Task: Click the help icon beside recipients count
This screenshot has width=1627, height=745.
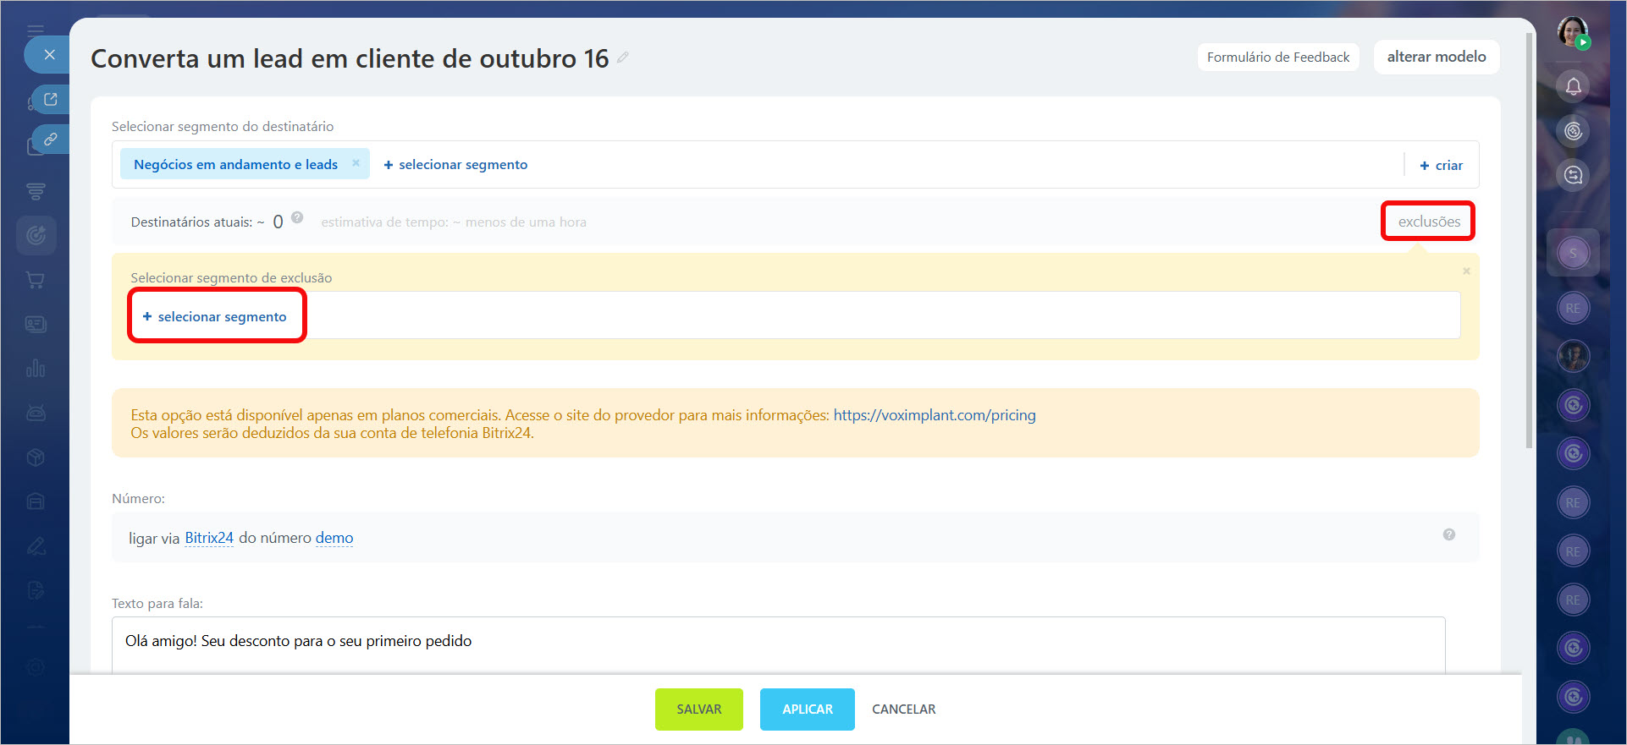Action: (297, 217)
